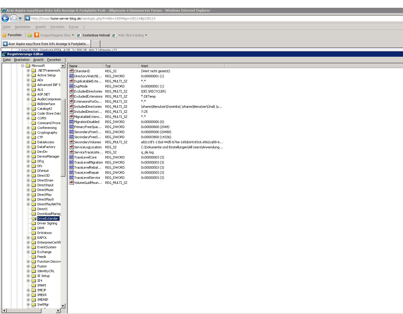Click the Typ column header

[121, 66]
